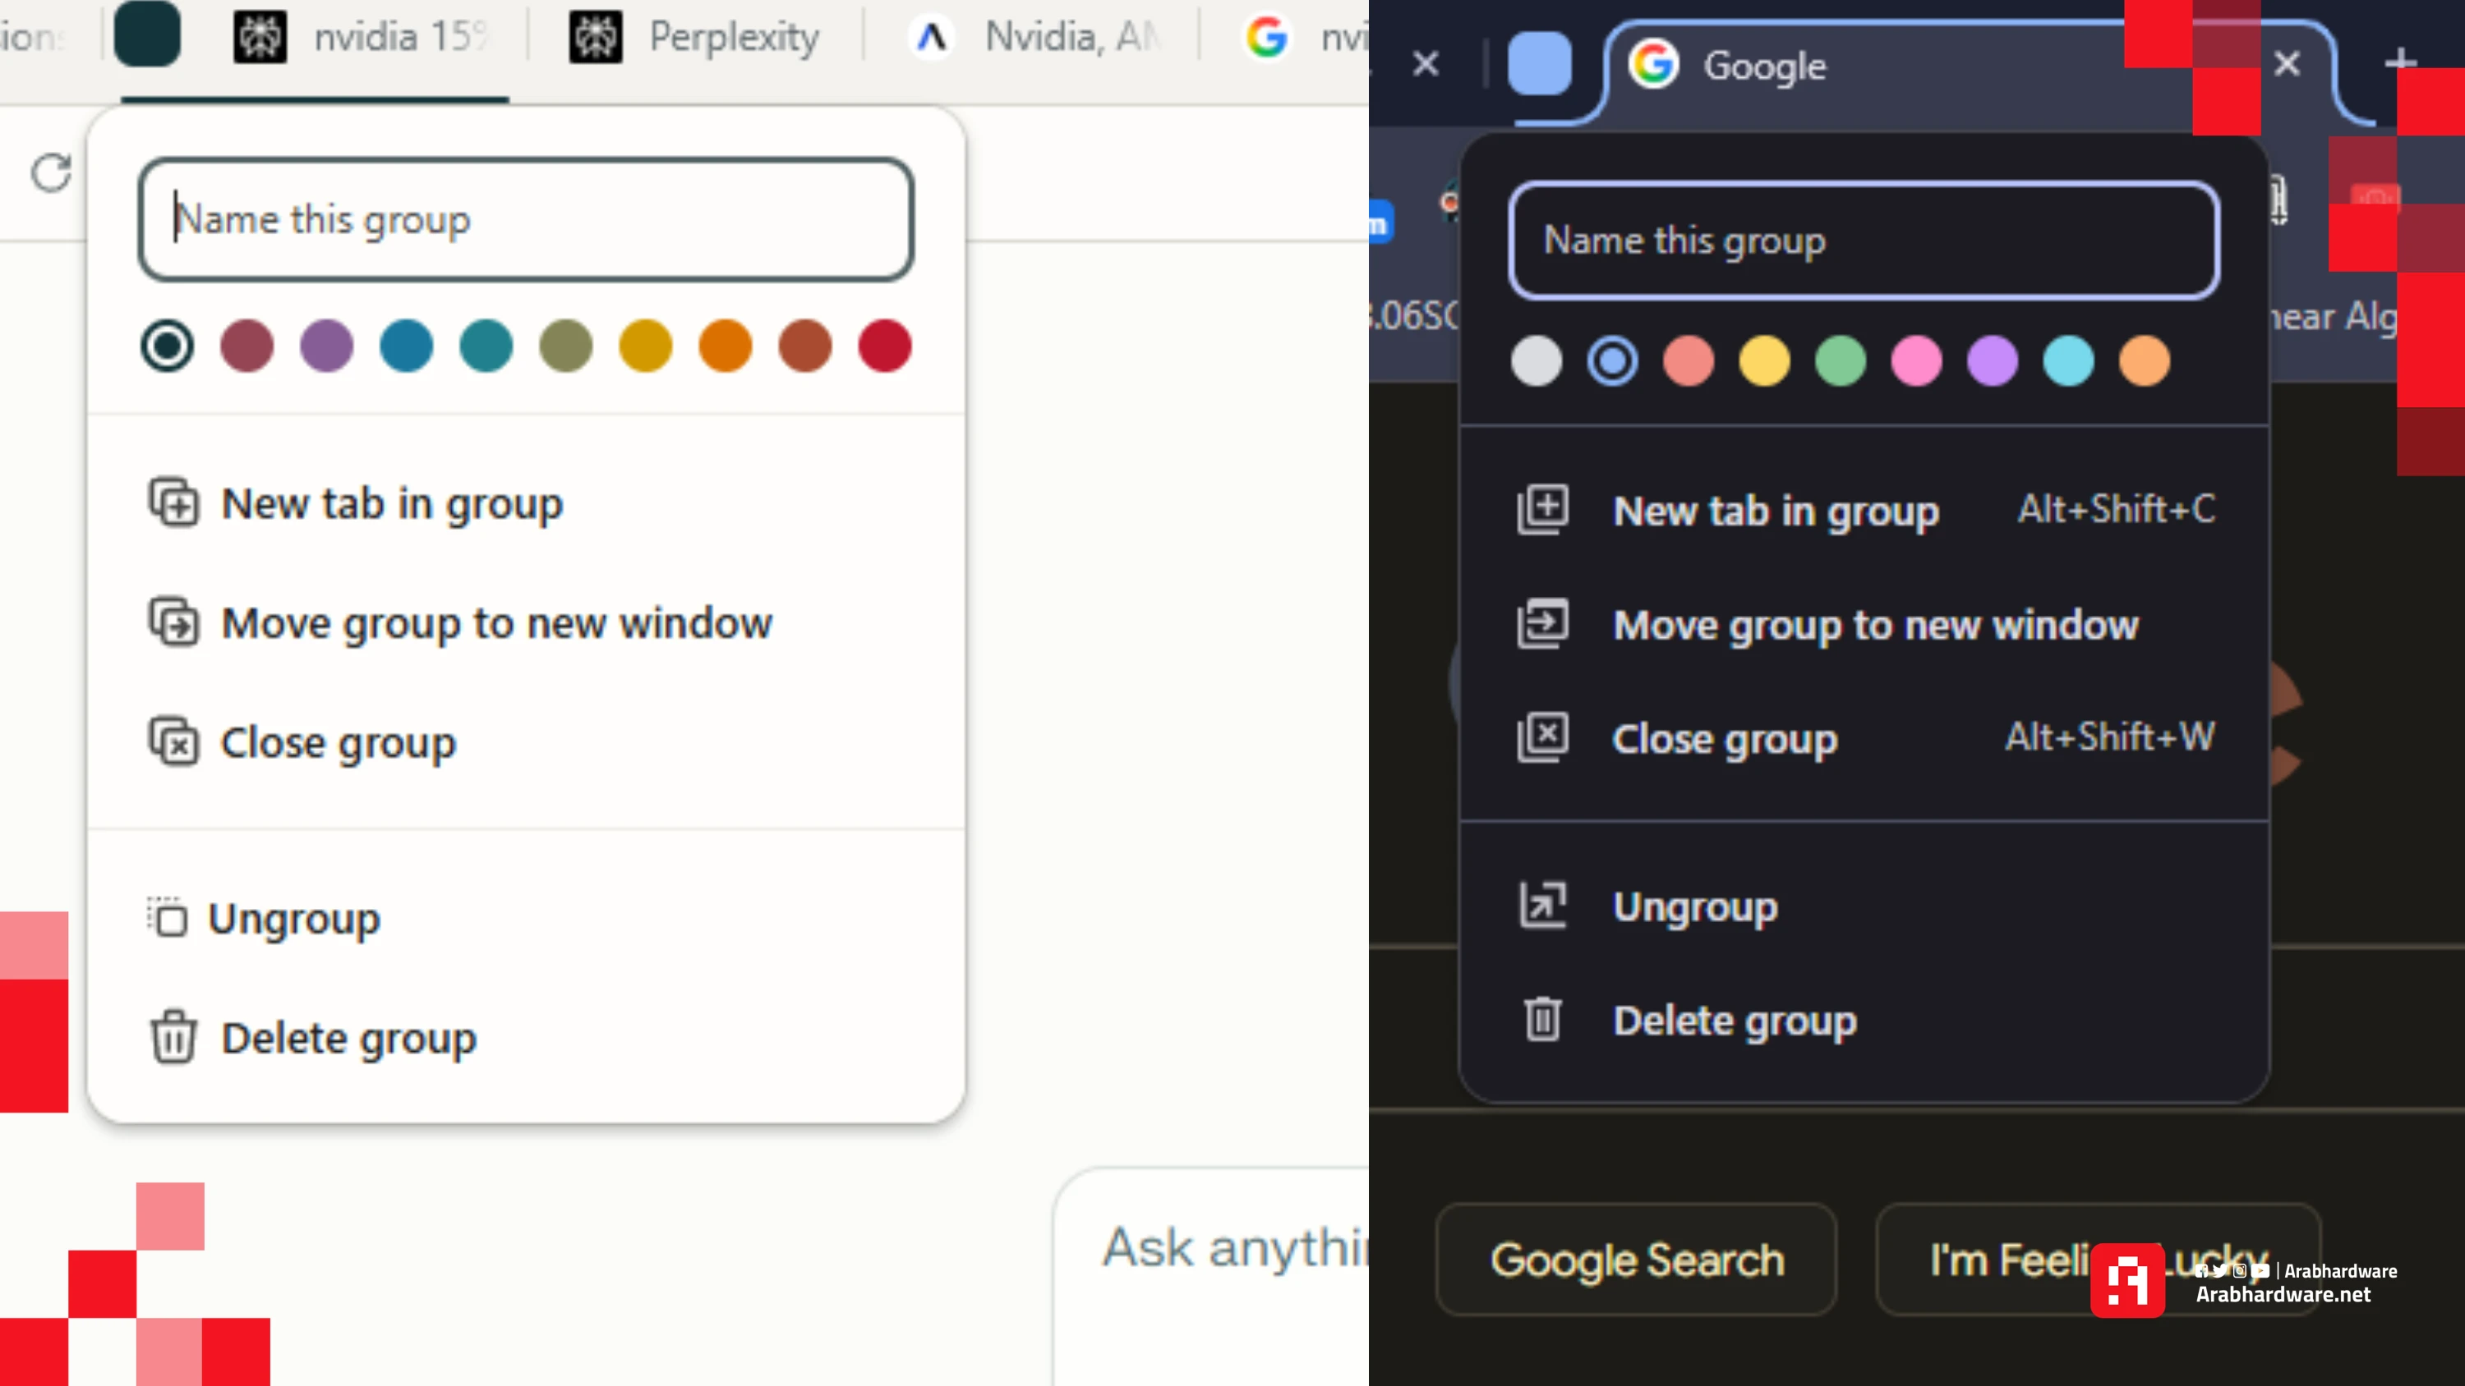Select the crimson red group color
This screenshot has height=1386, width=2465.
[885, 346]
